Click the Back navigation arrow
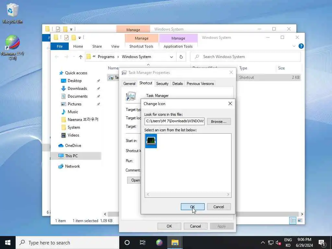Screen dimensions: 332x249 (x=57, y=57)
